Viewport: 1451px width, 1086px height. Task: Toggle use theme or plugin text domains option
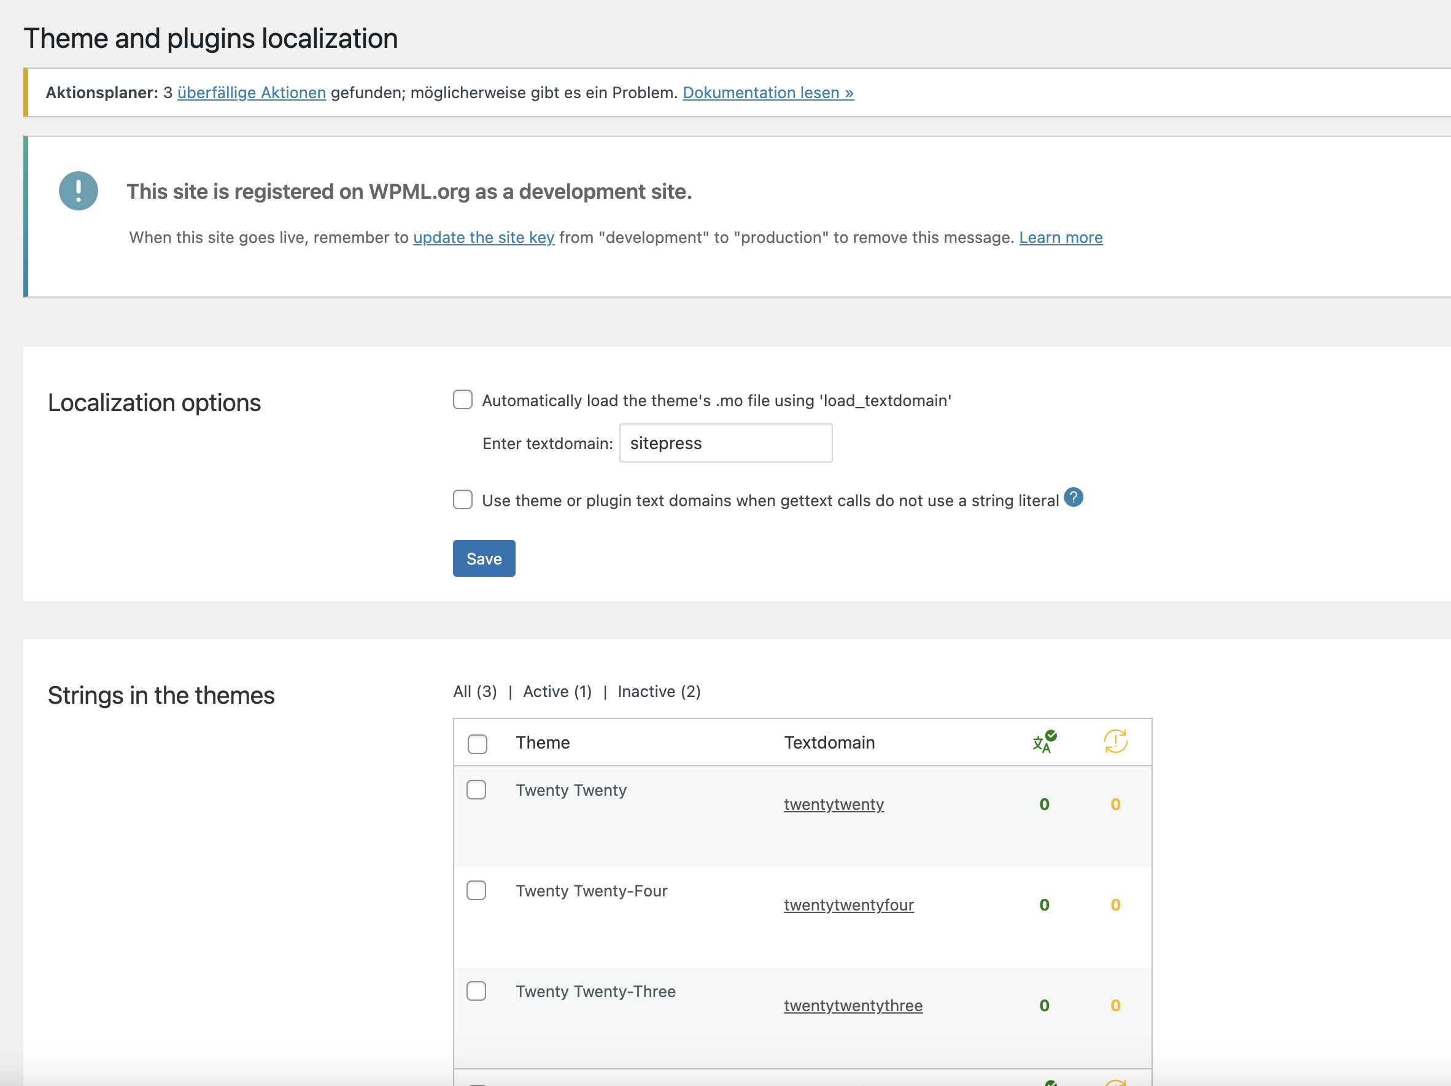point(462,499)
